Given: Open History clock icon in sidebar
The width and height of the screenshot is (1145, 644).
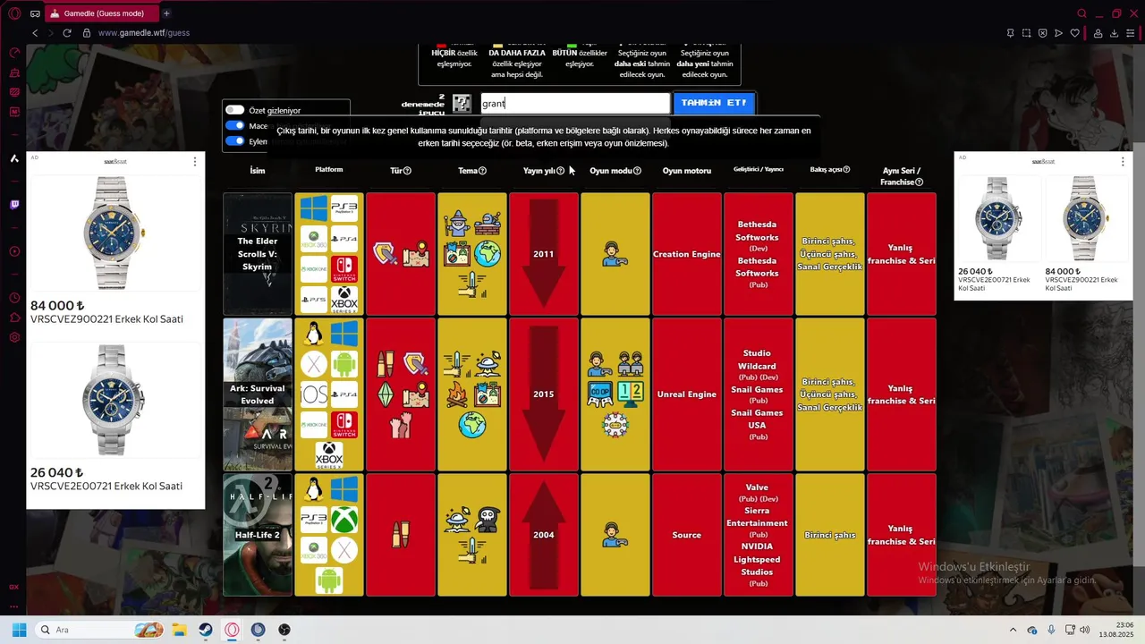Looking at the screenshot, I should 14,298.
